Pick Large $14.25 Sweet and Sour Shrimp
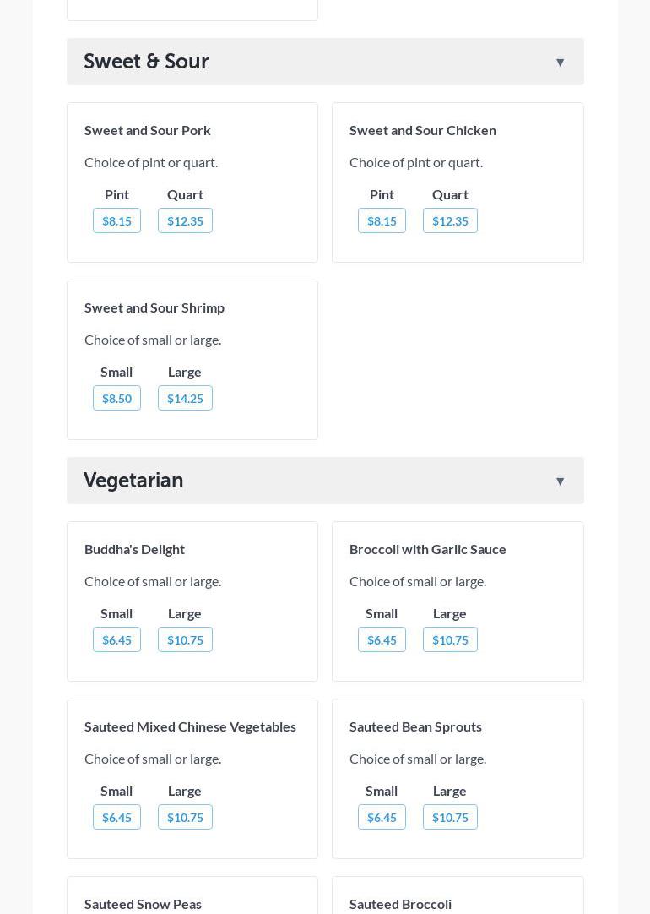650x914 pixels. click(x=185, y=399)
